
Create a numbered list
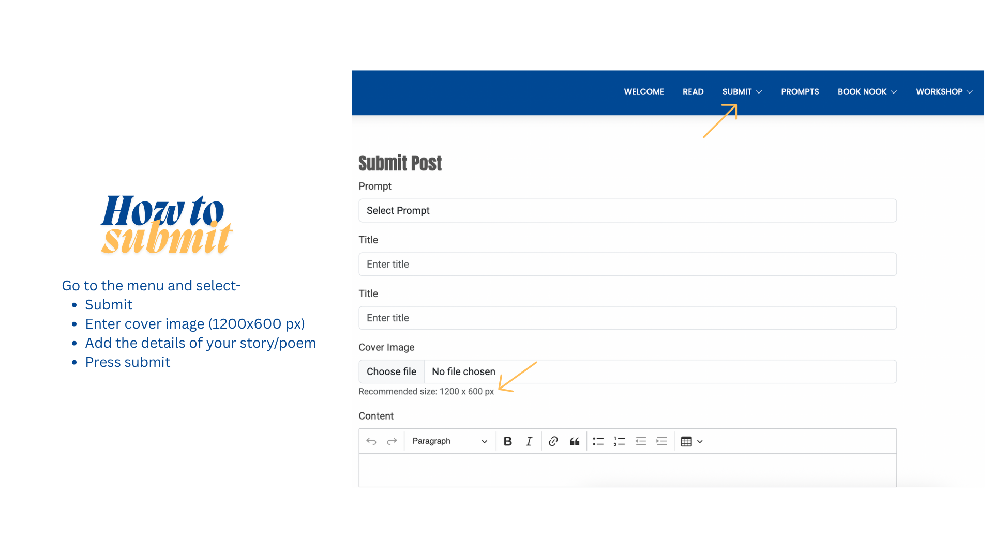tap(619, 441)
